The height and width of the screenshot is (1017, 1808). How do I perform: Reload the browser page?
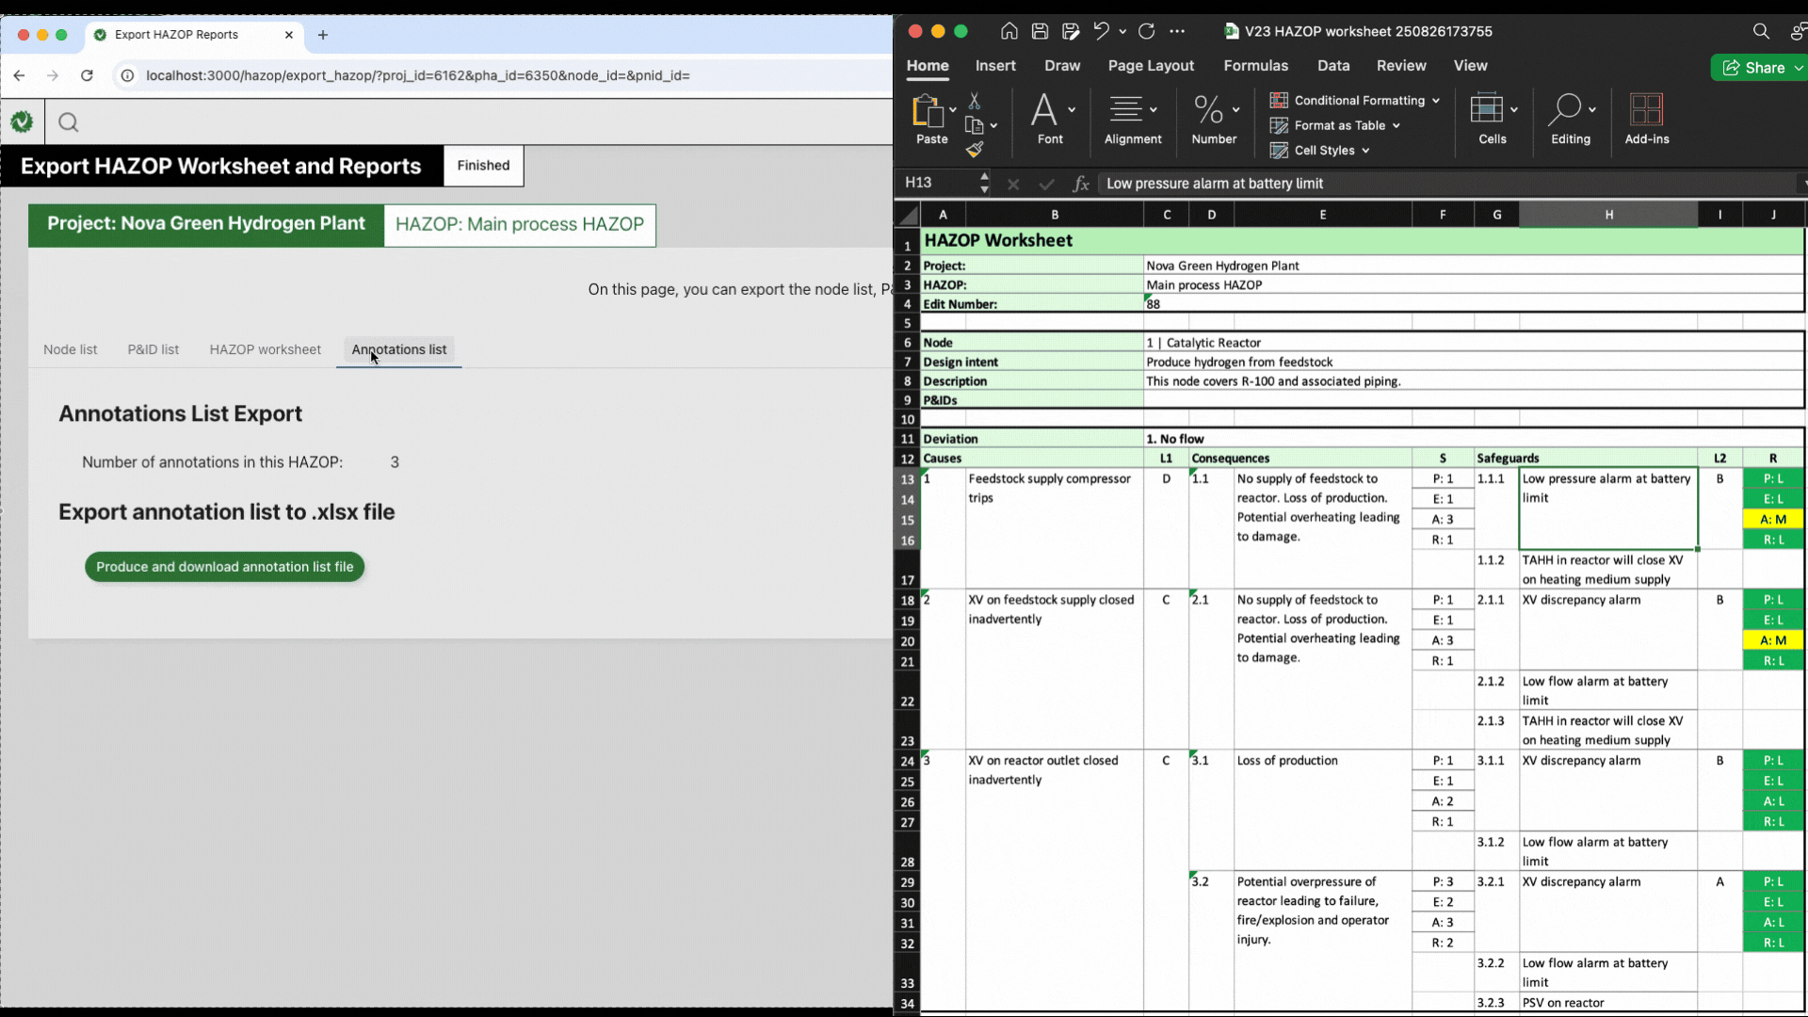tap(87, 75)
